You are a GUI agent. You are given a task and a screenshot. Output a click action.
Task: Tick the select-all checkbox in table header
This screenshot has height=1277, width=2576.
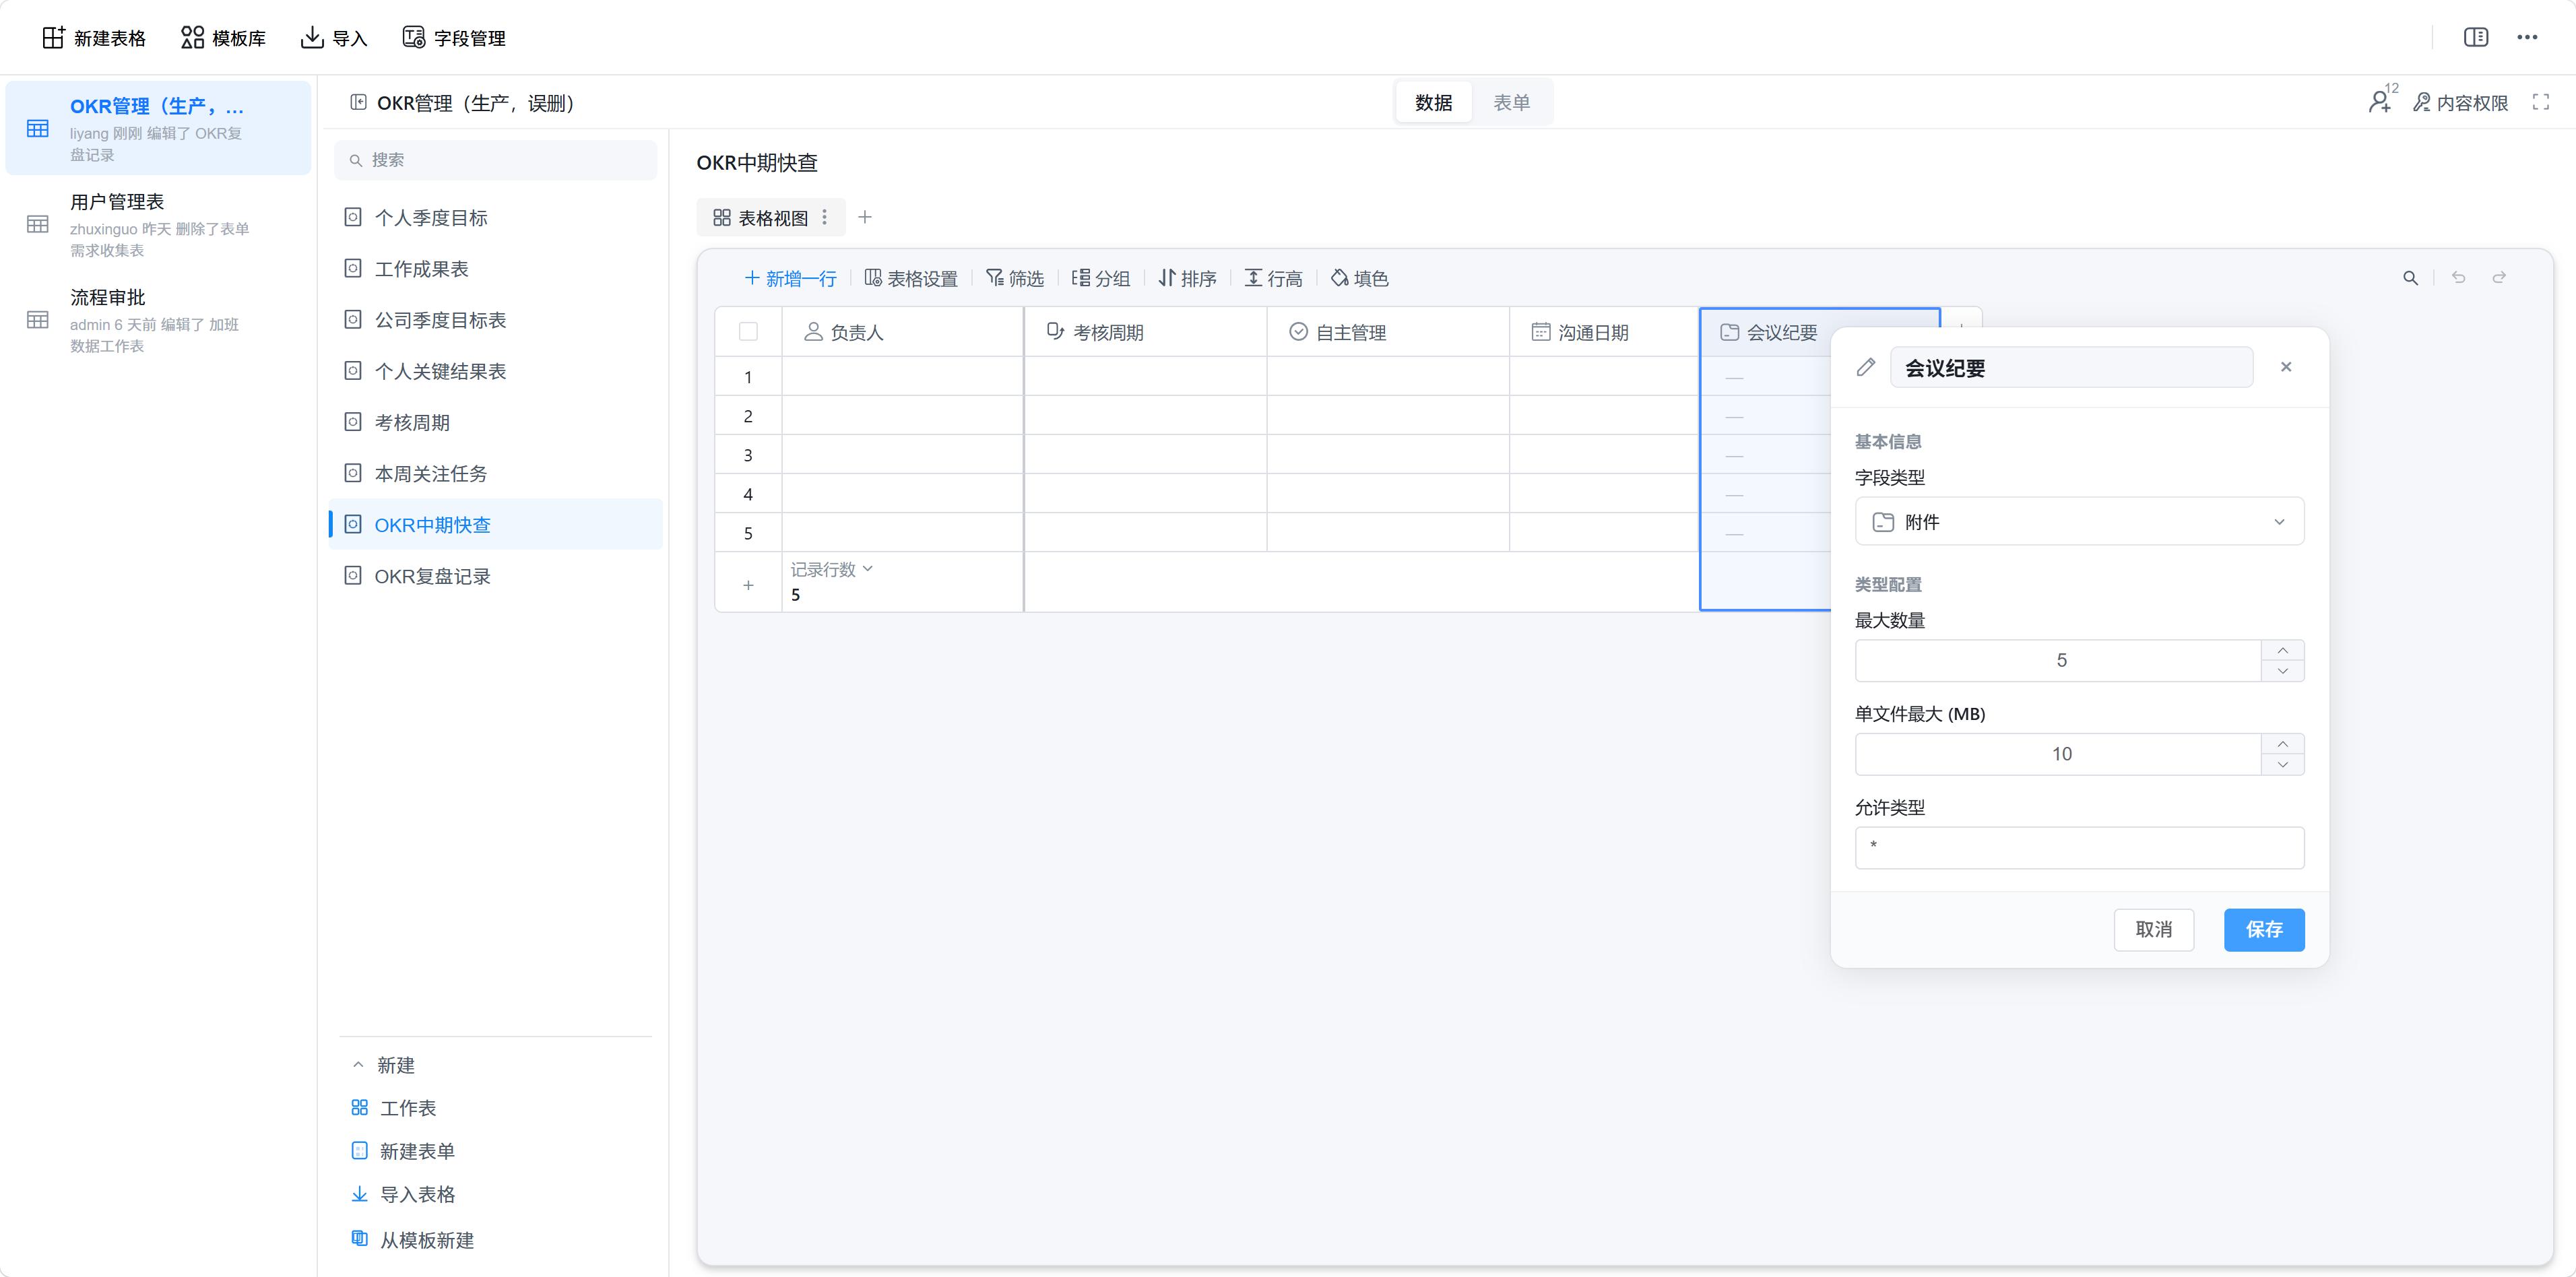click(x=748, y=332)
